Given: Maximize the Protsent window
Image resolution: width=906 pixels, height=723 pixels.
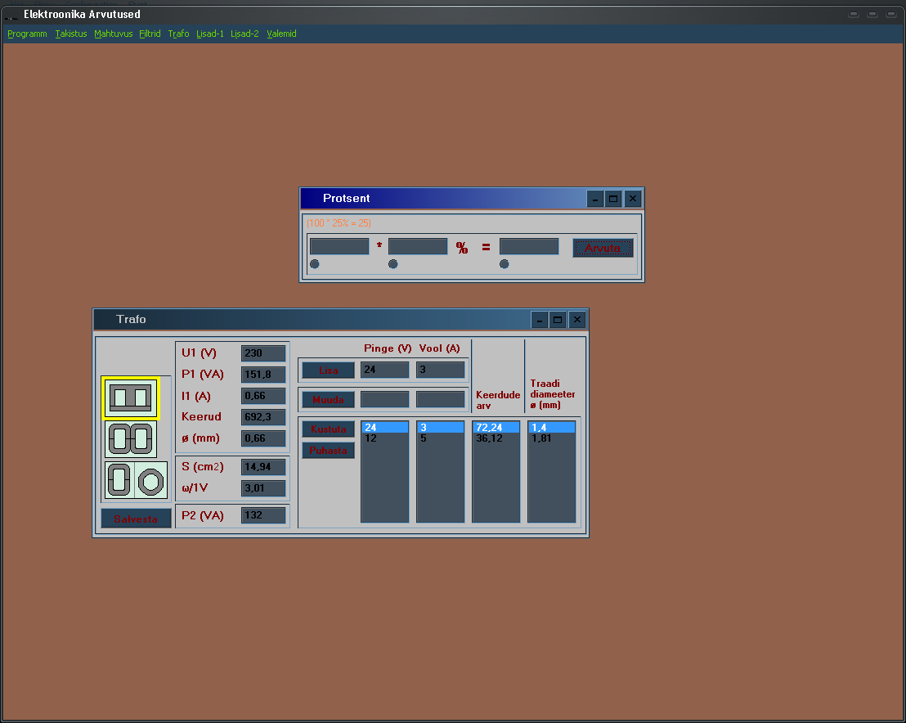Looking at the screenshot, I should click(x=613, y=199).
